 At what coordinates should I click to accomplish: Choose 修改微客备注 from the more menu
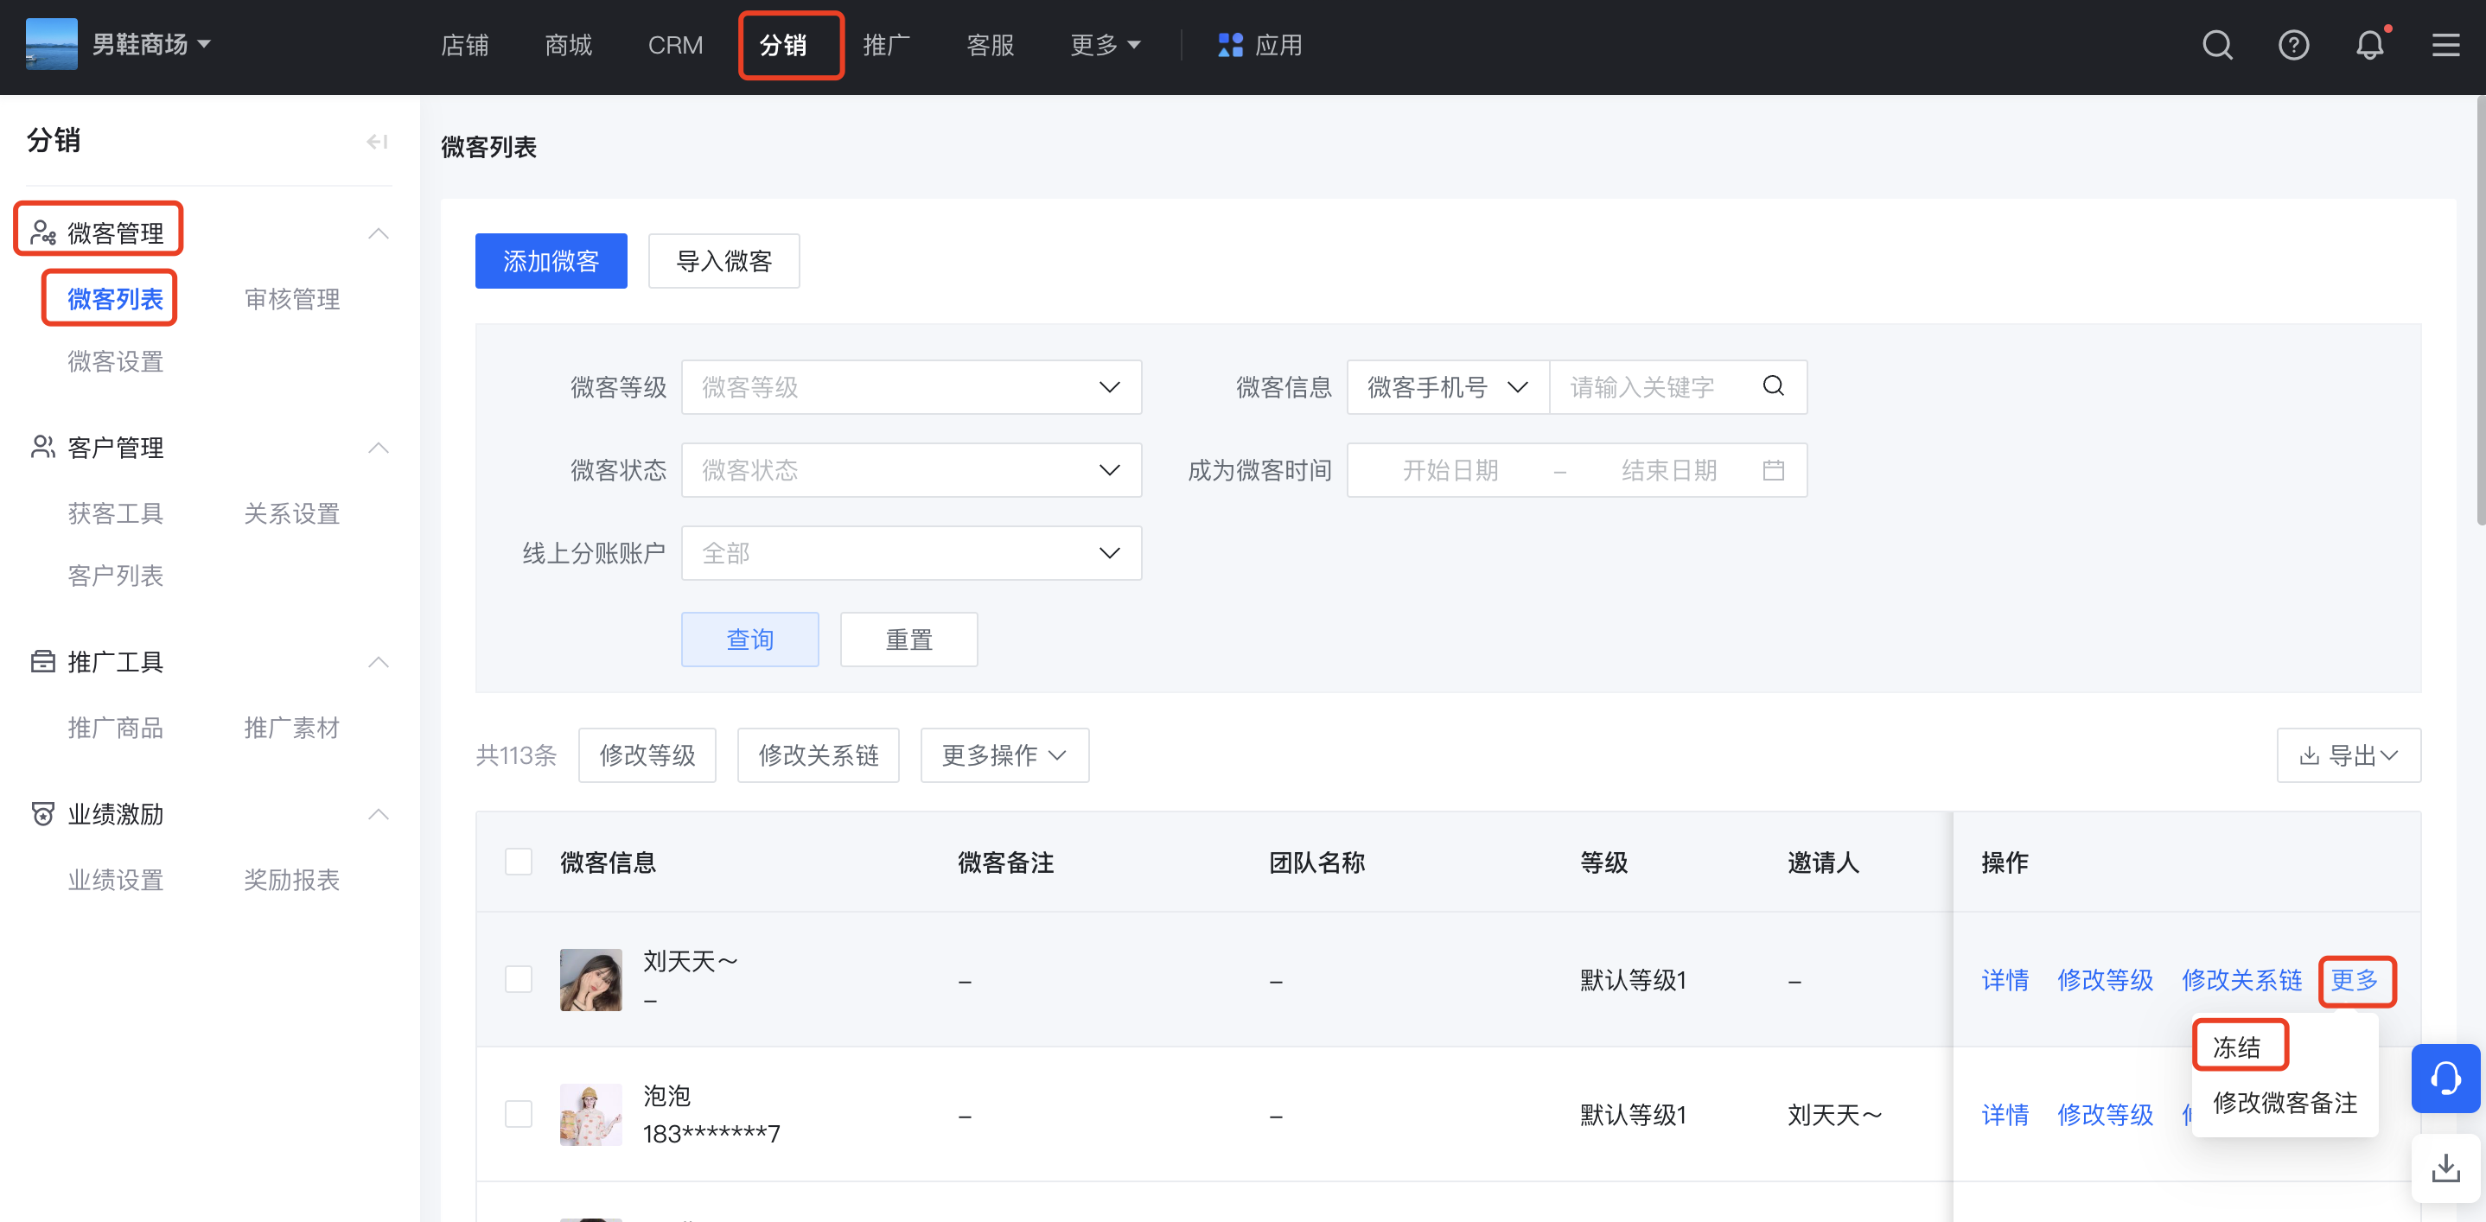[x=2285, y=1101]
